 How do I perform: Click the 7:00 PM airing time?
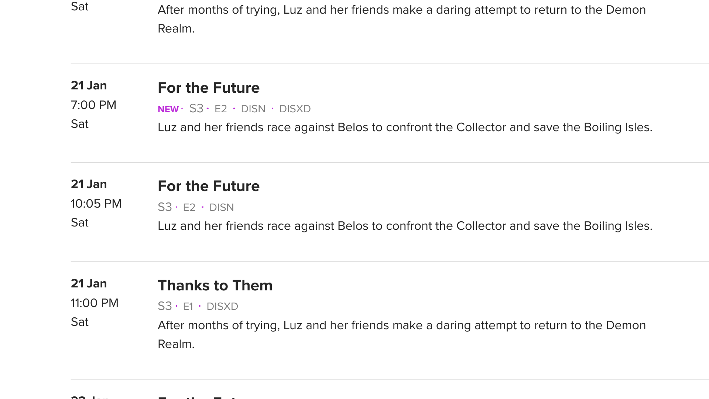coord(93,105)
